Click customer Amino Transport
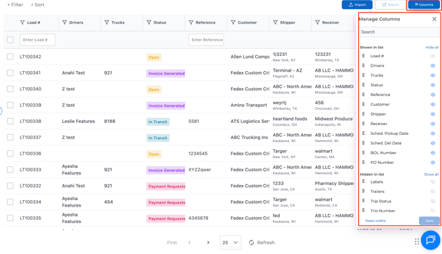The width and height of the screenshot is (442, 254). tap(249, 105)
